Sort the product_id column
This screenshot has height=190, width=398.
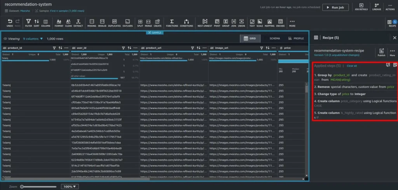(x=60, y=48)
